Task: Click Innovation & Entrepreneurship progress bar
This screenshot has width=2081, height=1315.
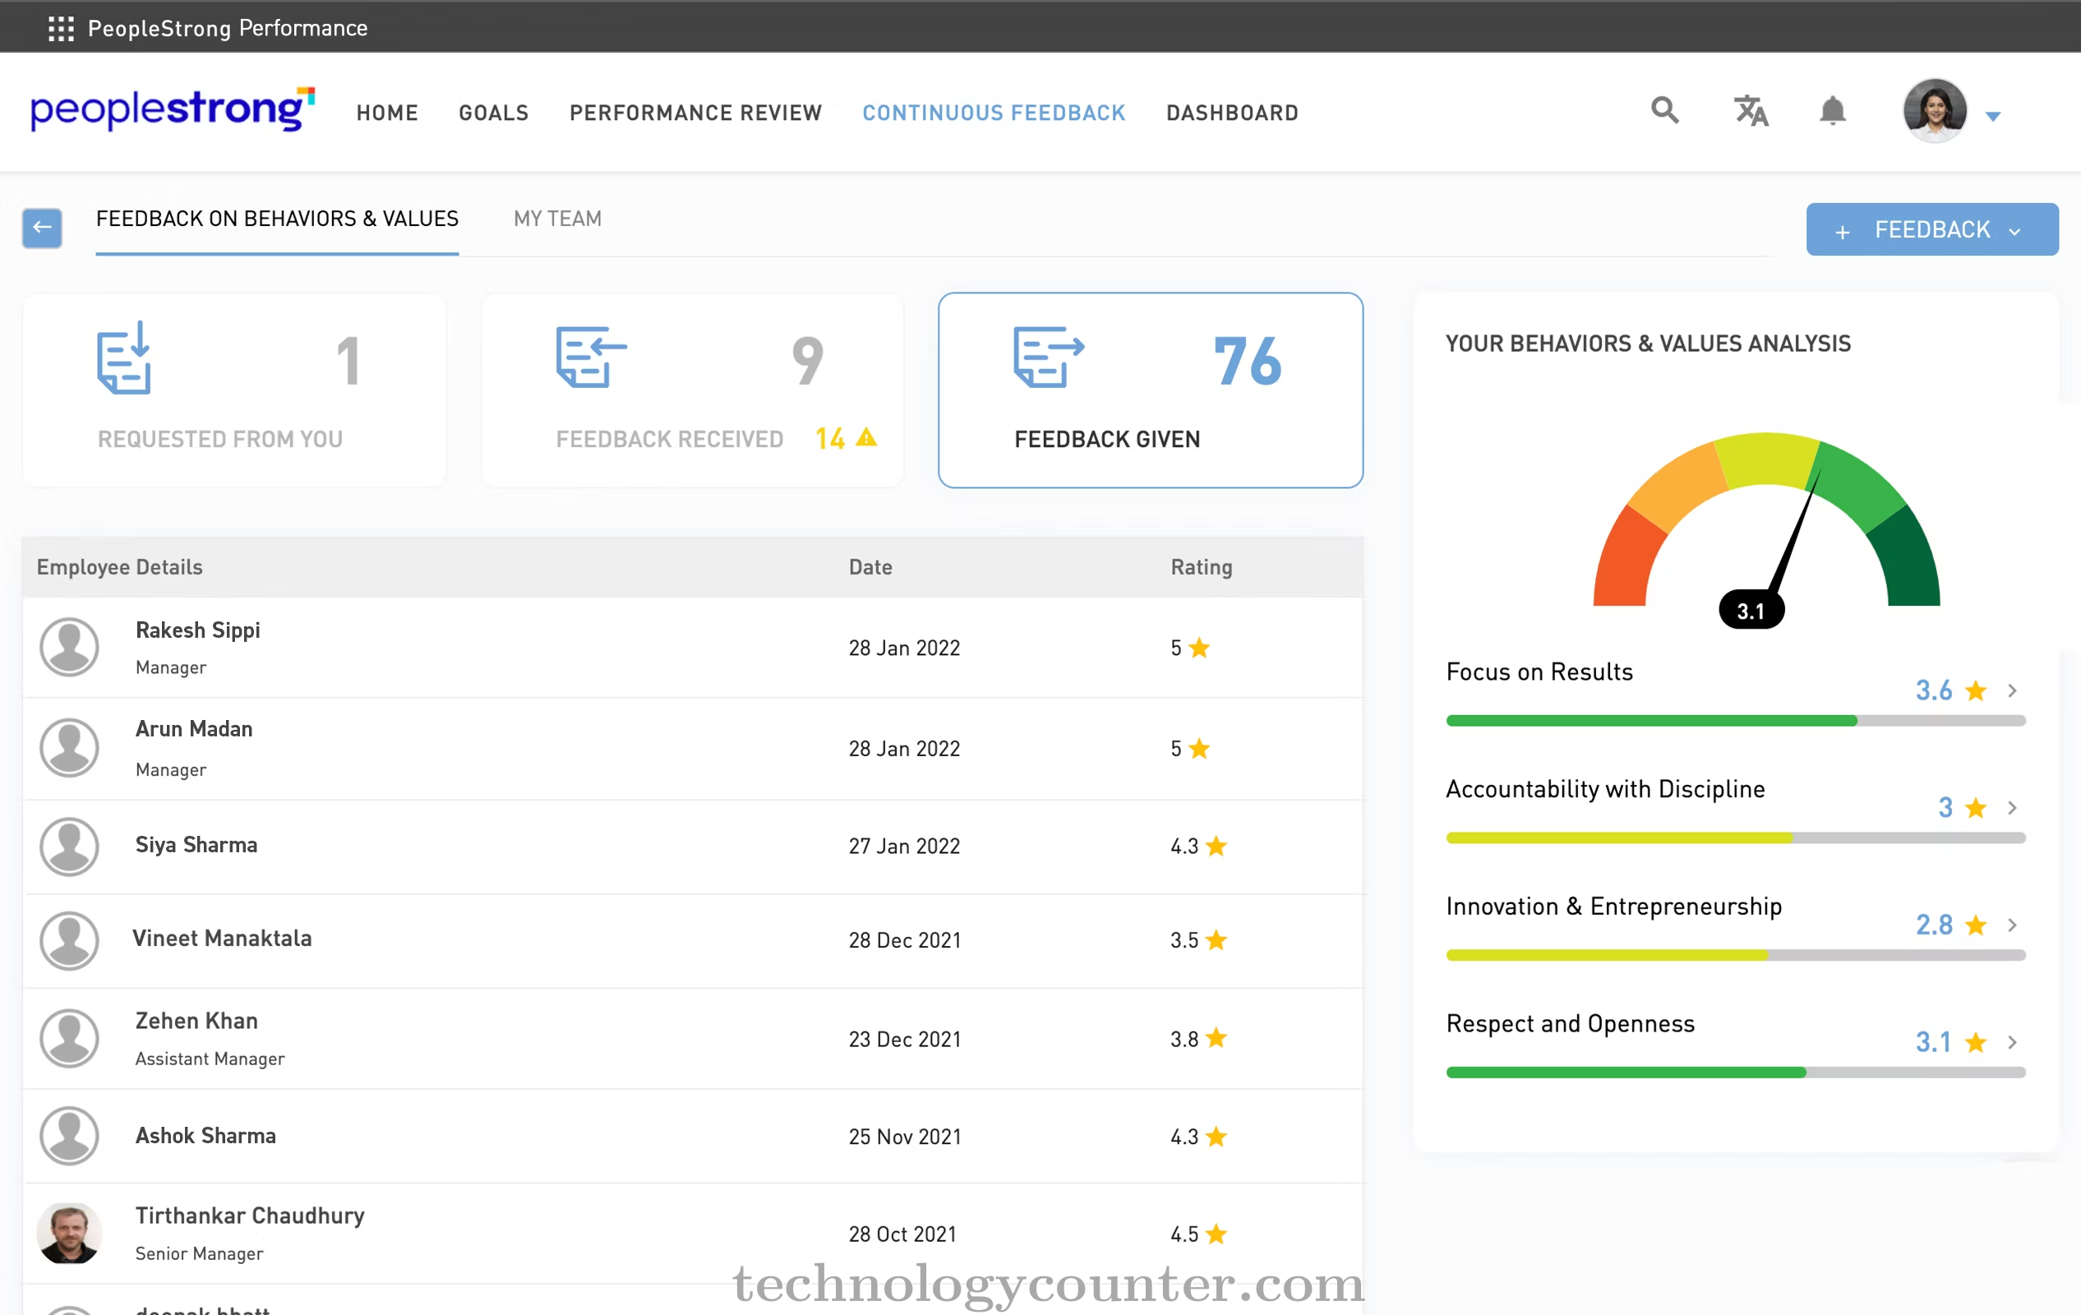Action: pyautogui.click(x=1735, y=955)
